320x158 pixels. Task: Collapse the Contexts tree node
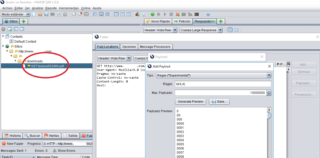[x=3, y=36]
